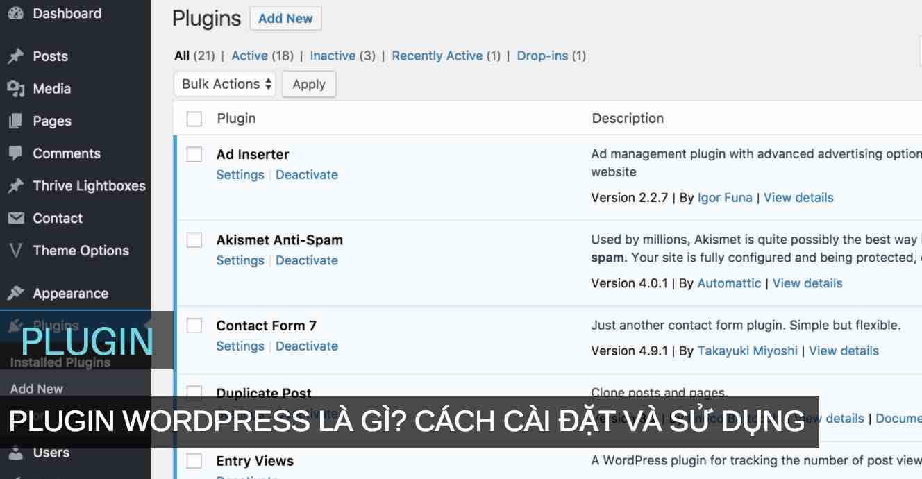This screenshot has width=922, height=479.
Task: Open Appearance via the paintbrush icon
Action: 15,293
